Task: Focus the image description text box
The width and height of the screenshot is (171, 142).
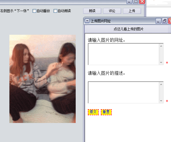Action: point(123,92)
